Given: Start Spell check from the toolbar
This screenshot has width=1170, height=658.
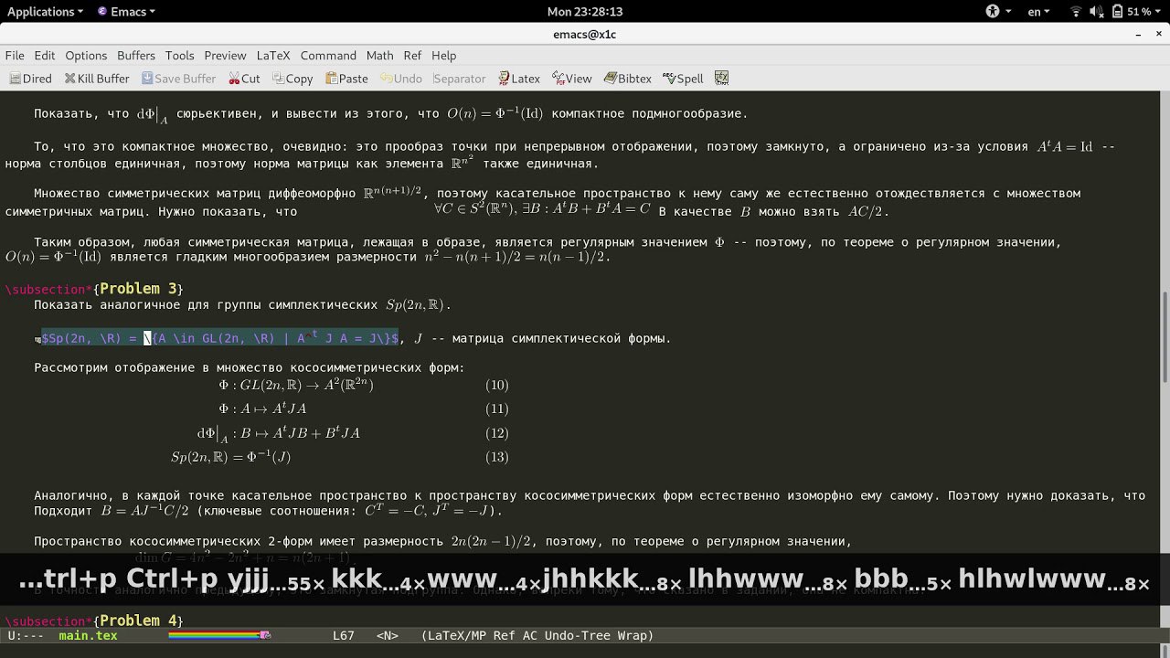Looking at the screenshot, I should (x=683, y=79).
